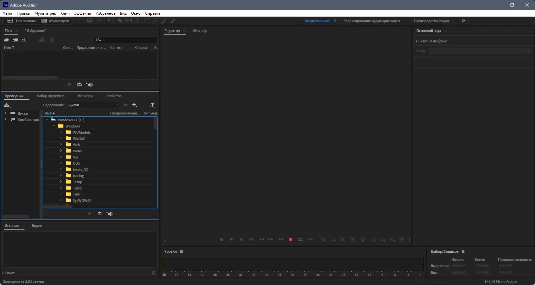Open the new file dropdown icon in Files panel
This screenshot has height=285, width=535.
[x=24, y=40]
